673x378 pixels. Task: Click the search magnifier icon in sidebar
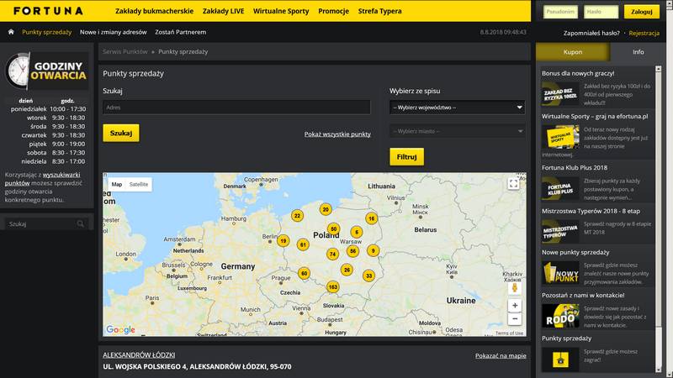coord(80,223)
